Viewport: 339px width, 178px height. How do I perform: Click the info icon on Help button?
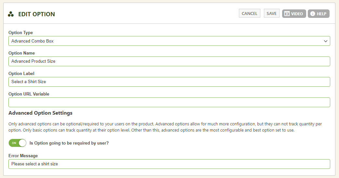point(313,14)
